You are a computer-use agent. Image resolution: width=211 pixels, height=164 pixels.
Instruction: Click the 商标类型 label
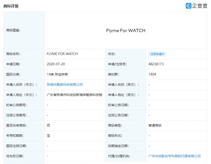click(115, 125)
